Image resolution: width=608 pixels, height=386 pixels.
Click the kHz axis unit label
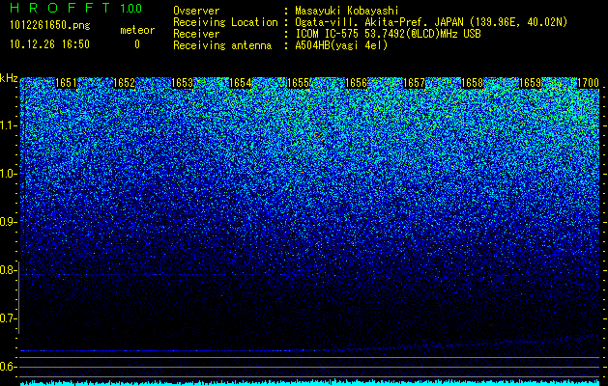9,78
